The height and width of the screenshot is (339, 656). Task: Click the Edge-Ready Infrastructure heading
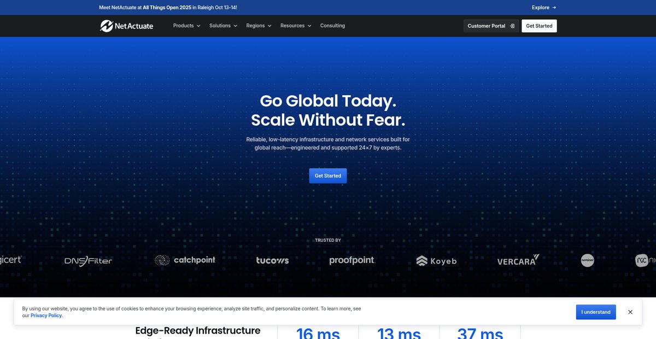(x=198, y=331)
